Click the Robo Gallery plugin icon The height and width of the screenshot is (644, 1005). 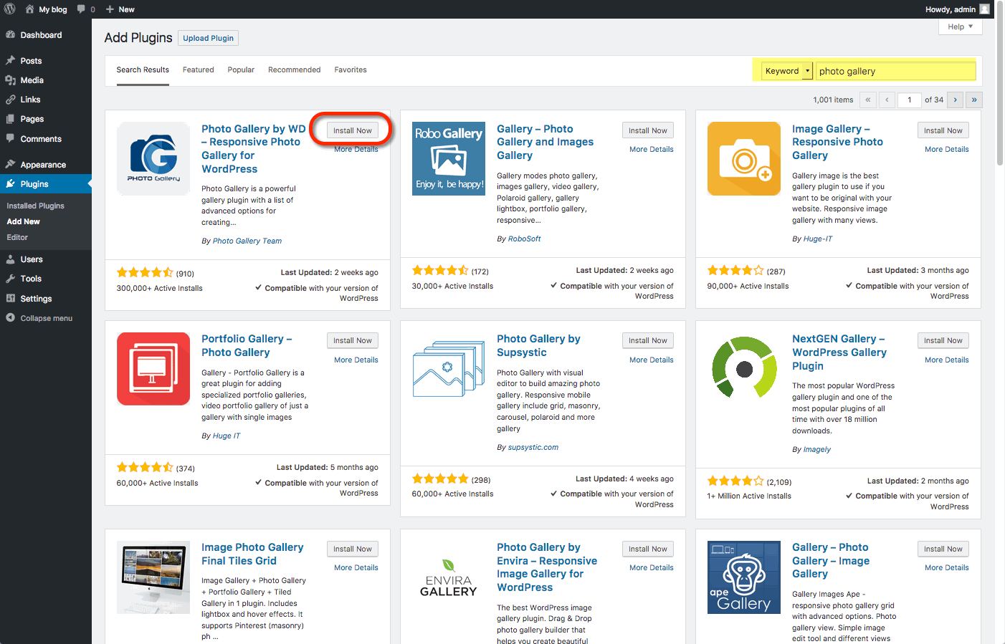coord(449,158)
